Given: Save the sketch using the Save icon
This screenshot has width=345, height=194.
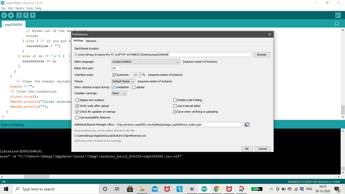Looking at the screenshot, I should 33,15.
